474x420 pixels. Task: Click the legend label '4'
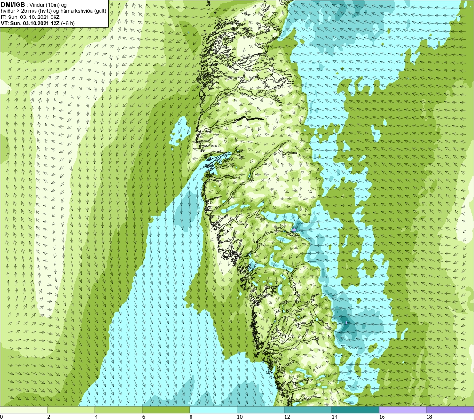tap(96, 417)
